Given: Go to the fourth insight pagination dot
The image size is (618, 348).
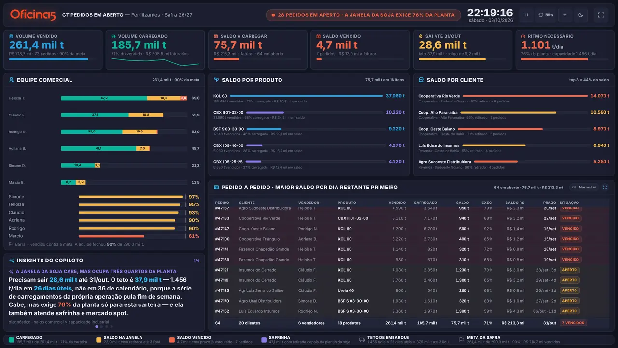Looking at the screenshot, I should pyautogui.click(x=111, y=327).
